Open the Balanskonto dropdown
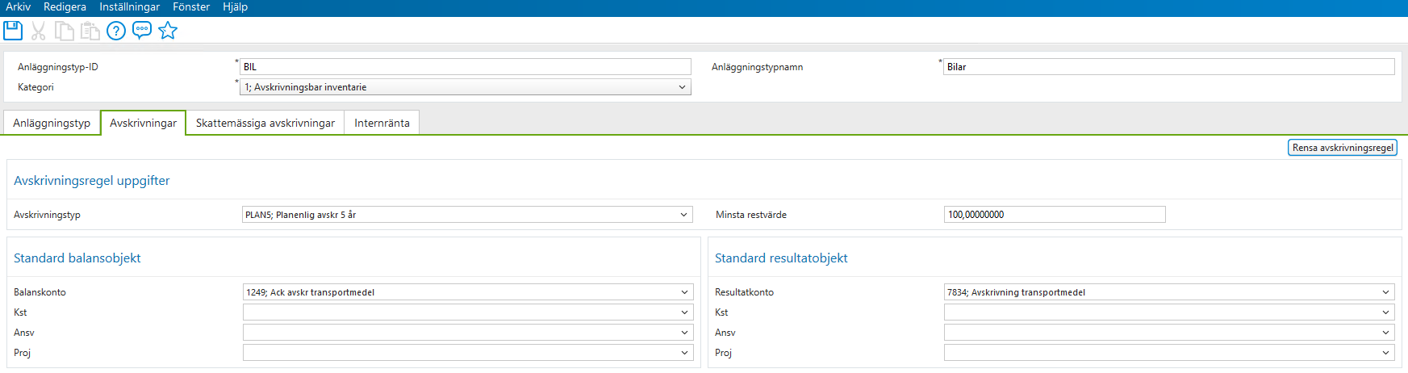The image size is (1408, 373). pos(467,292)
